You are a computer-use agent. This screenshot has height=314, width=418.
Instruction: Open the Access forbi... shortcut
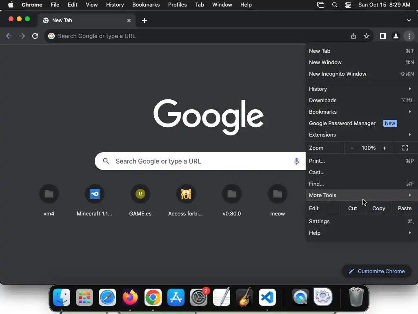[186, 200]
